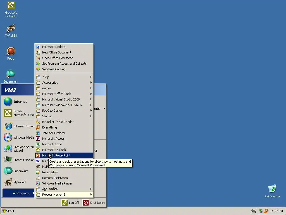Select MyPal 68 desktop icon

coord(11,31)
